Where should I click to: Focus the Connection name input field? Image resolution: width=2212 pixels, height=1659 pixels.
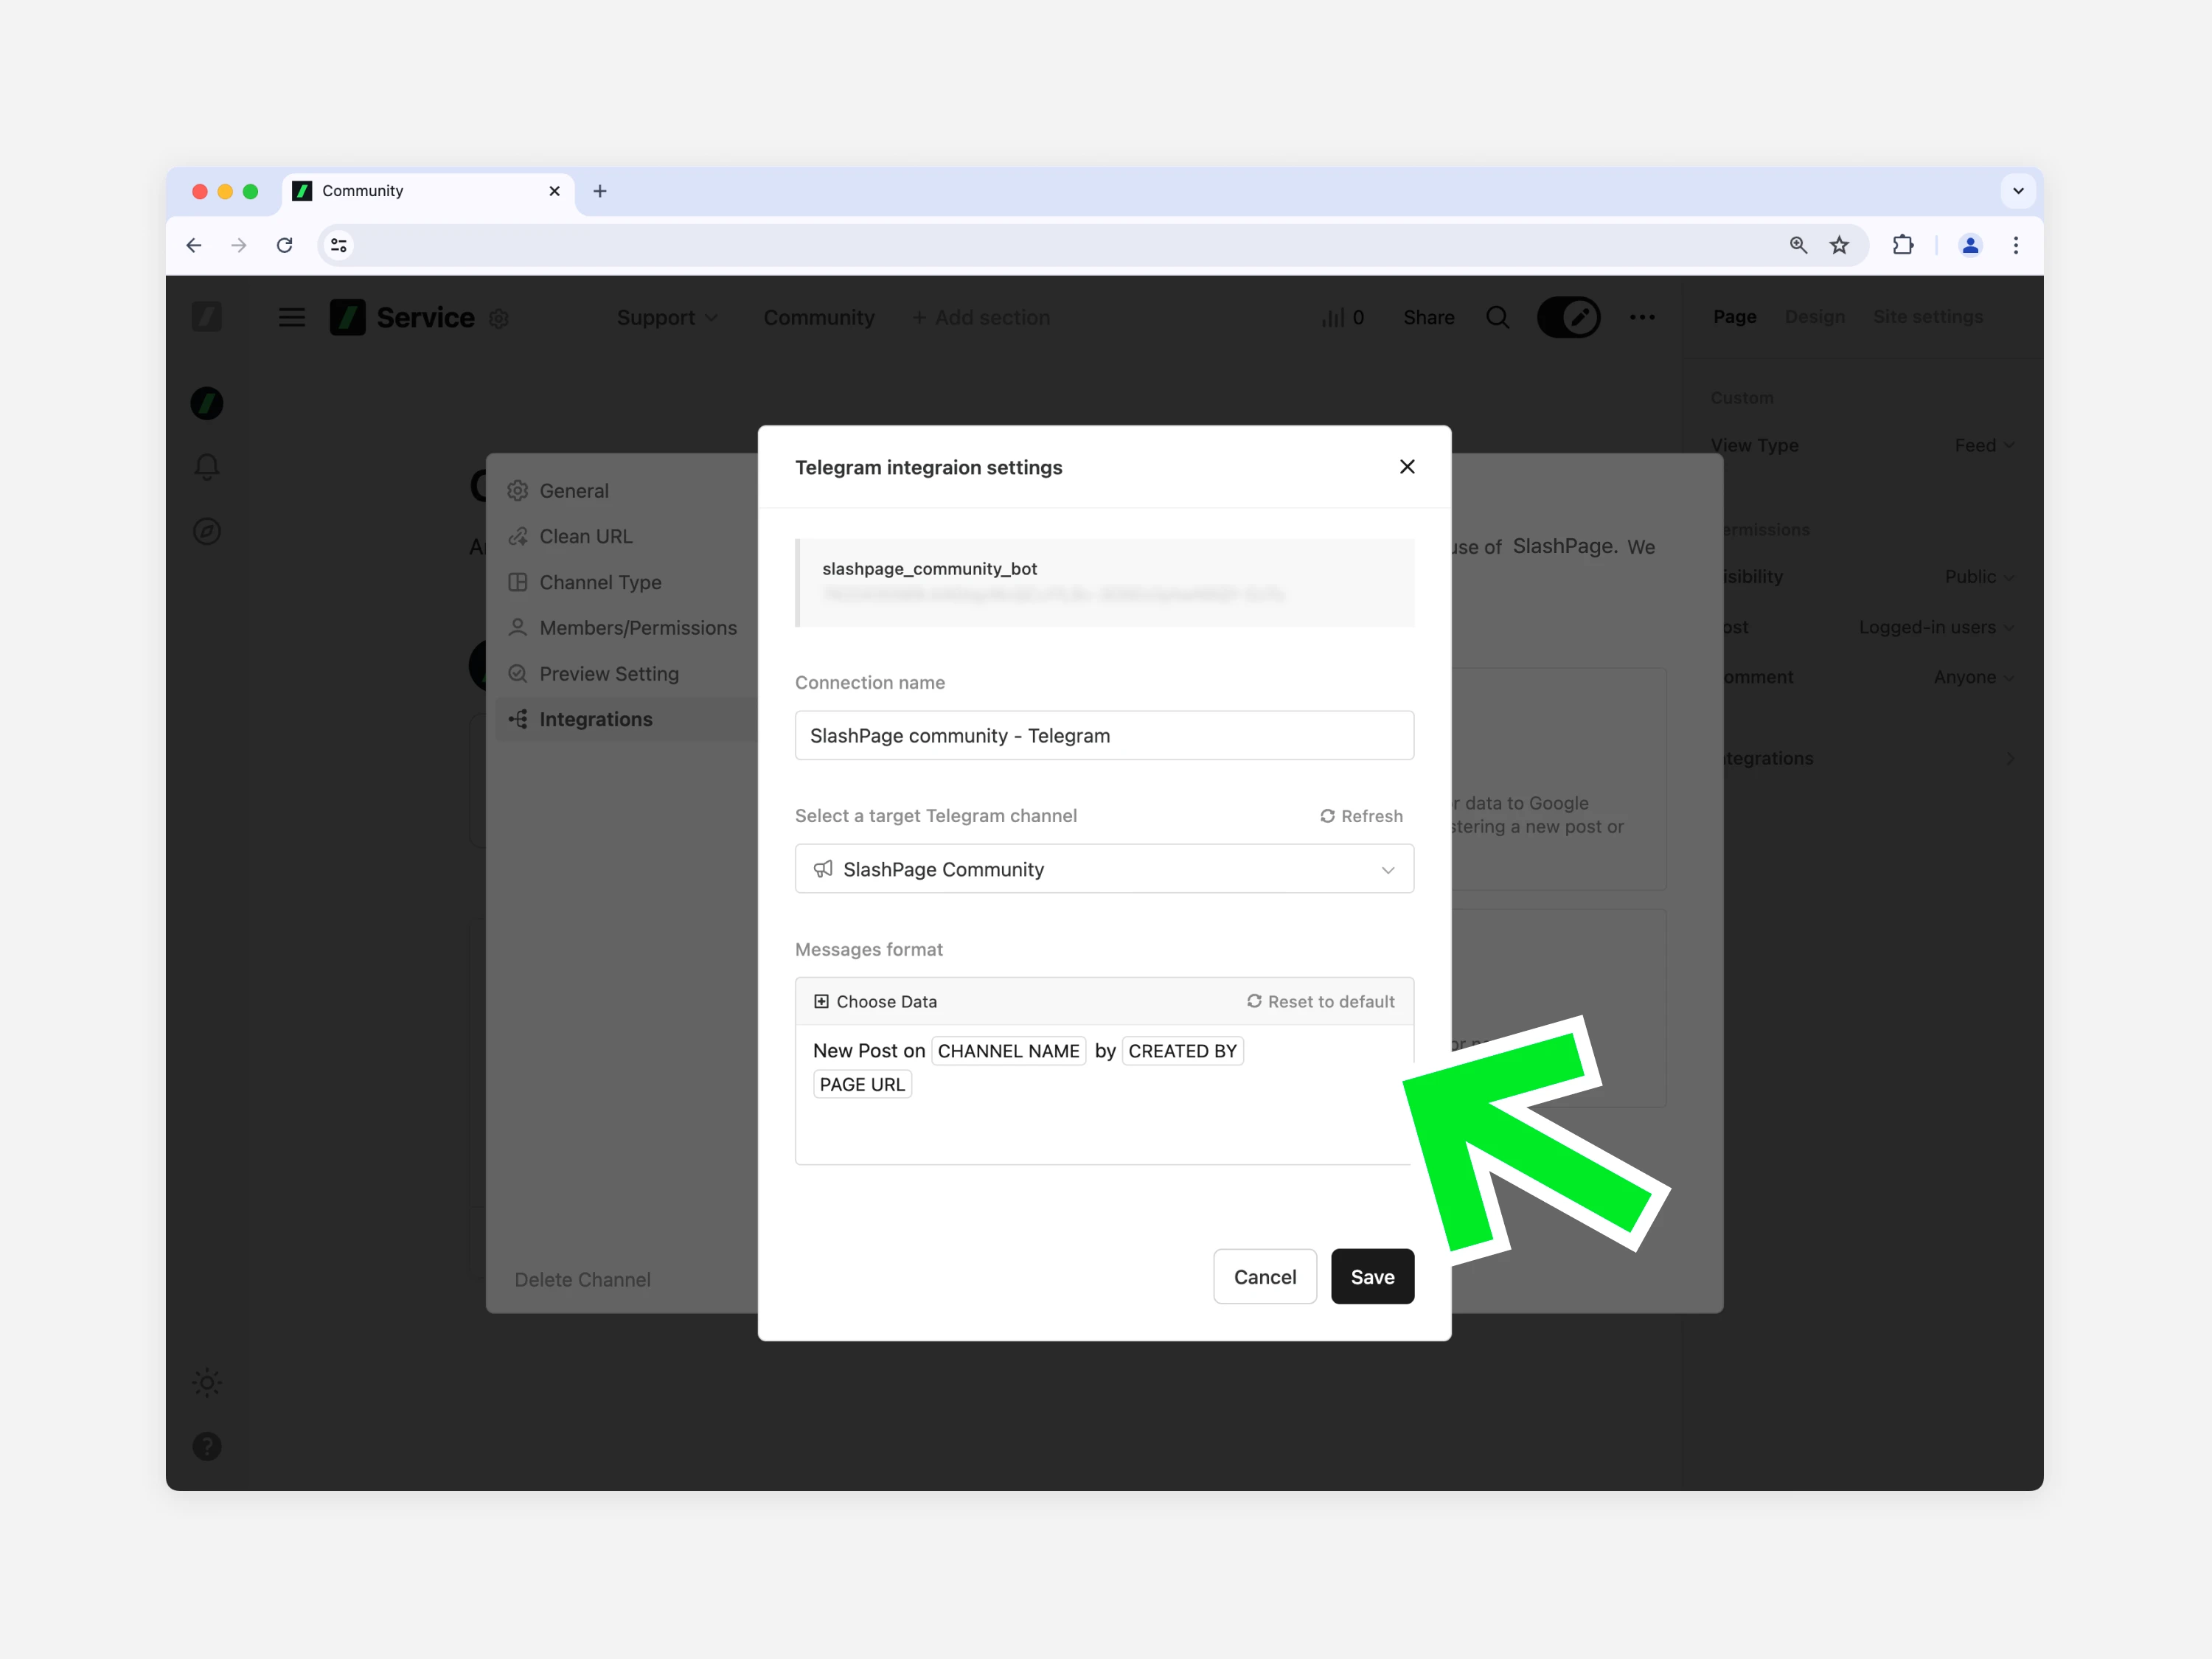click(x=1104, y=735)
